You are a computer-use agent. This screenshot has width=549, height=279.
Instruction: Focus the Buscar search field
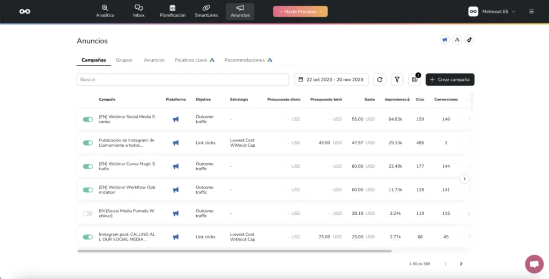(x=183, y=79)
